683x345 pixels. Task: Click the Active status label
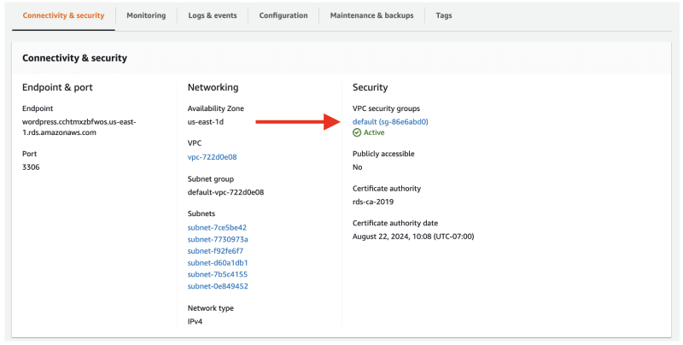point(374,132)
